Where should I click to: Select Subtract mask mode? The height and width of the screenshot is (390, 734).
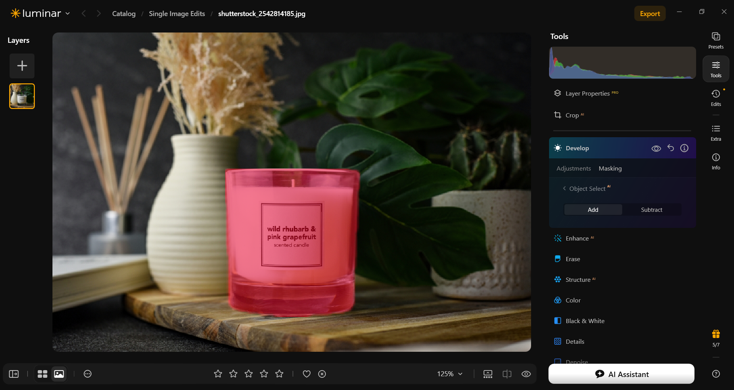(651, 210)
